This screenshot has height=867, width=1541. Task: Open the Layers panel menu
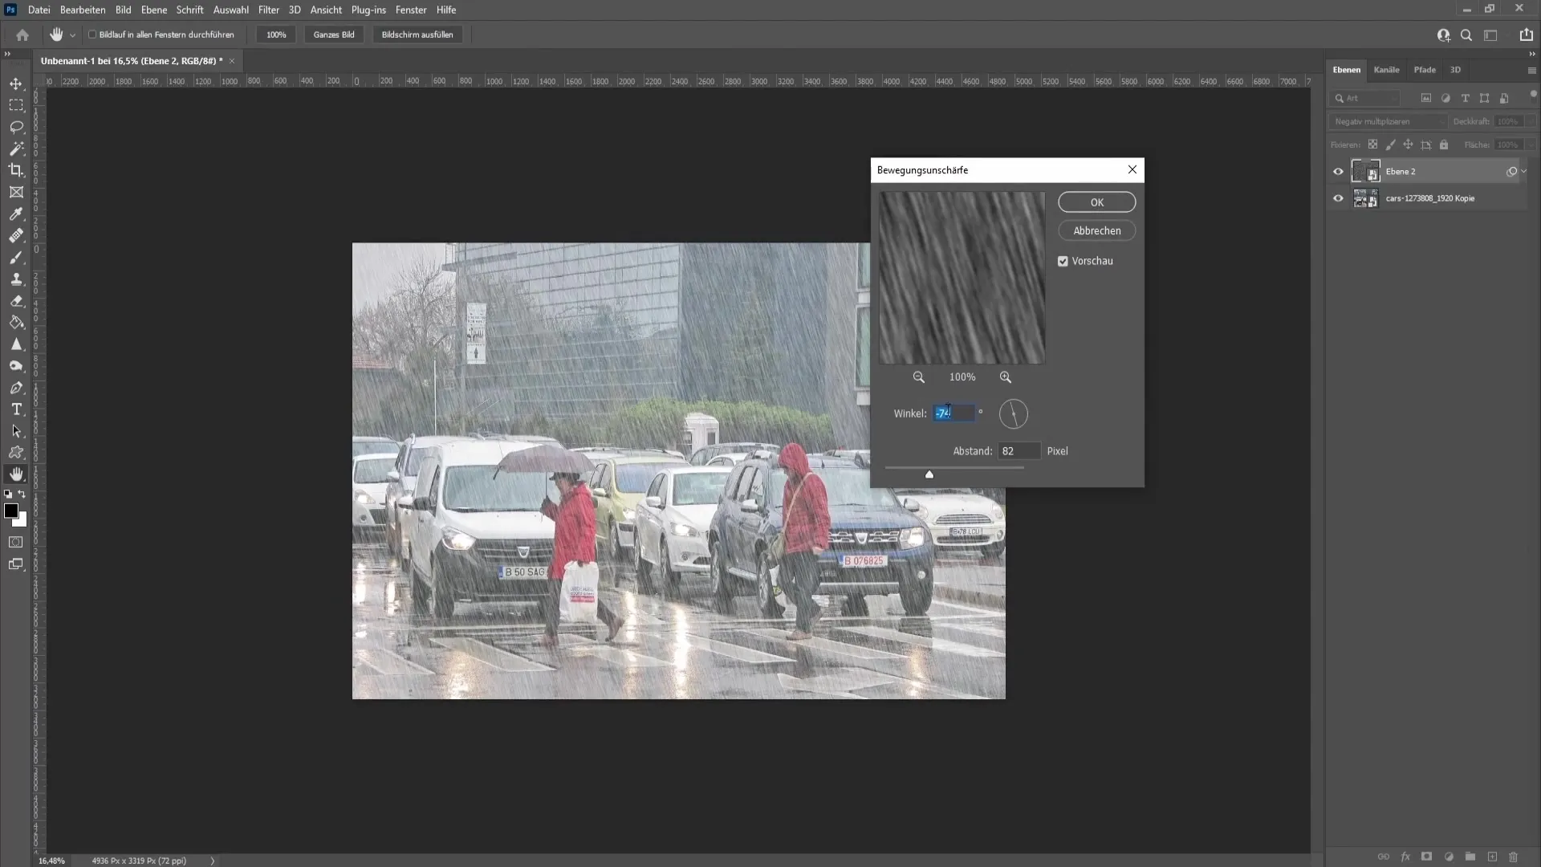[1531, 71]
